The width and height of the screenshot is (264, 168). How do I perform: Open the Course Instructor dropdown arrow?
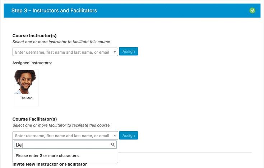115,52
